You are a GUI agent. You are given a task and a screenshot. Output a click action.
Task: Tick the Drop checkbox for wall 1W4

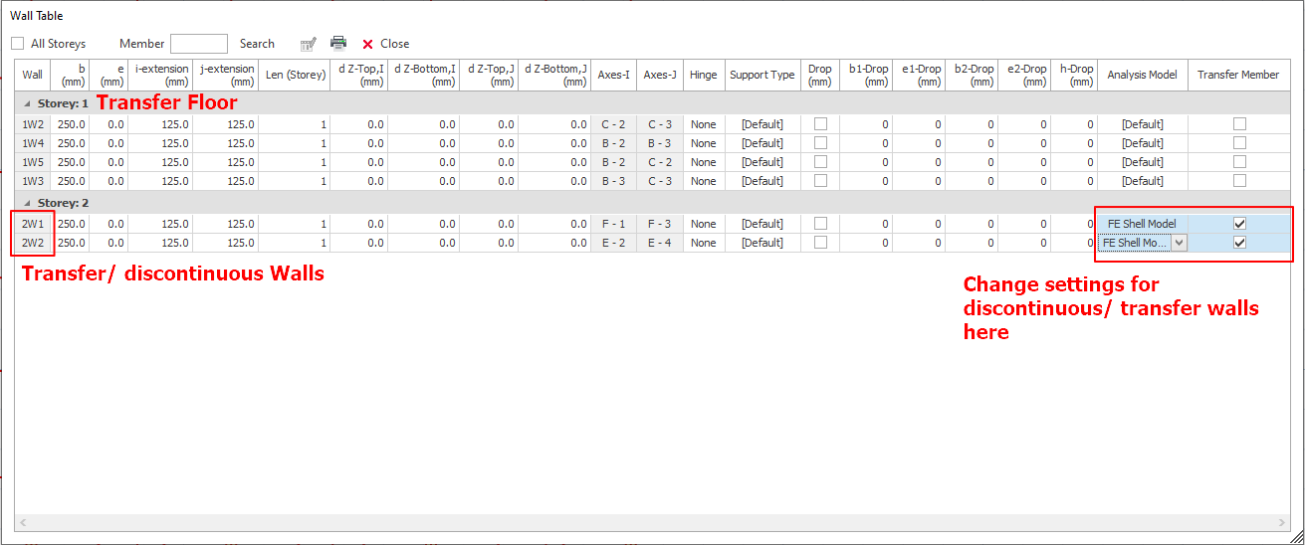820,143
